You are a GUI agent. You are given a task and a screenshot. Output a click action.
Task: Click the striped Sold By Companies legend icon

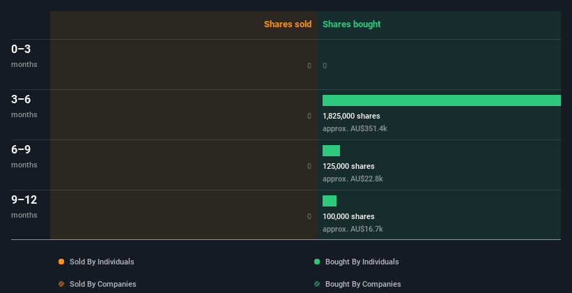(x=61, y=284)
